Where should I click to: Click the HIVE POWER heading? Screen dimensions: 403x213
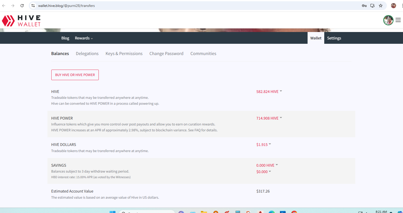click(62, 118)
